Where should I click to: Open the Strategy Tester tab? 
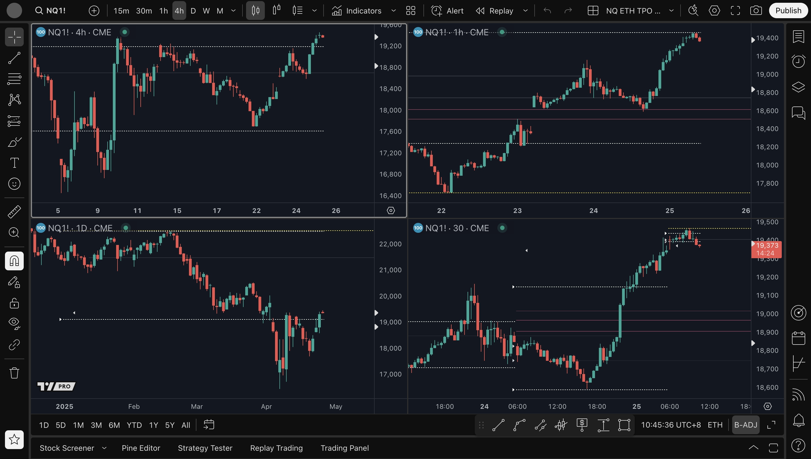pyautogui.click(x=205, y=448)
